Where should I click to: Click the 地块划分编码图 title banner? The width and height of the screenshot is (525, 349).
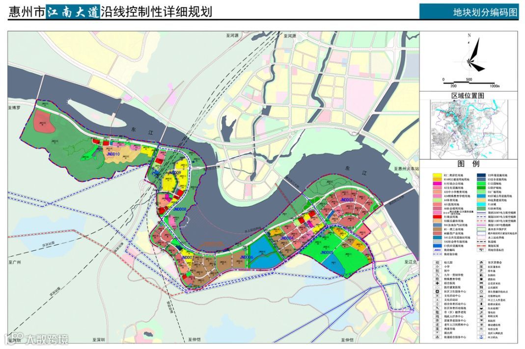[469, 12]
